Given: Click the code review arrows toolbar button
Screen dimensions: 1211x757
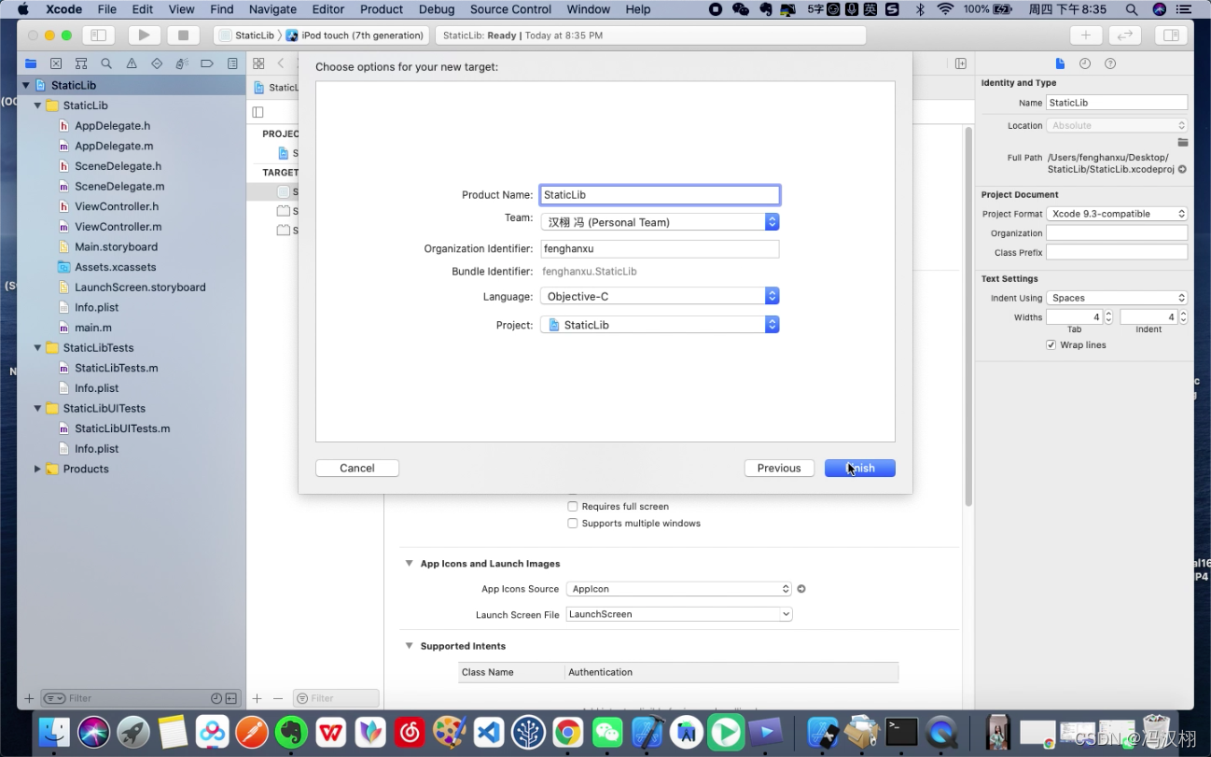Looking at the screenshot, I should point(1125,35).
